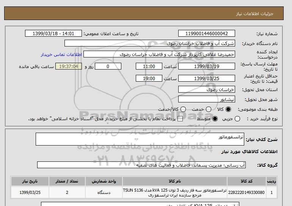
Task: Click the product name cell mentioning TSUN 5136
Action: [x=175, y=192]
